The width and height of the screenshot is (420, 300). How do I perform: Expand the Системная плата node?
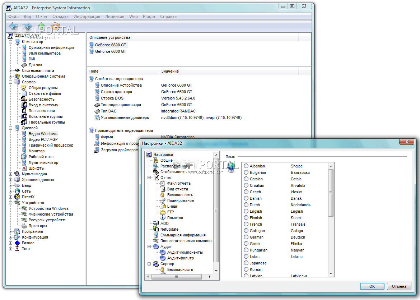coord(11,70)
